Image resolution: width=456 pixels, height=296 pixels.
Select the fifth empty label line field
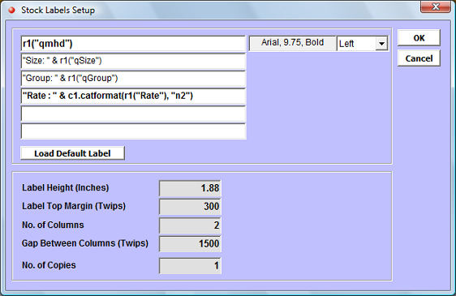click(134, 114)
